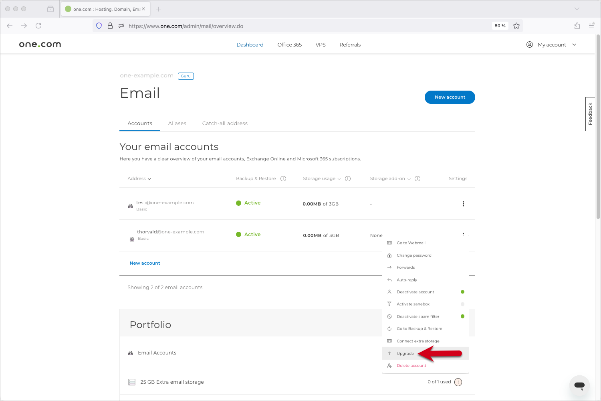The image size is (601, 401).
Task: Sort by the Address column header
Action: (139, 179)
